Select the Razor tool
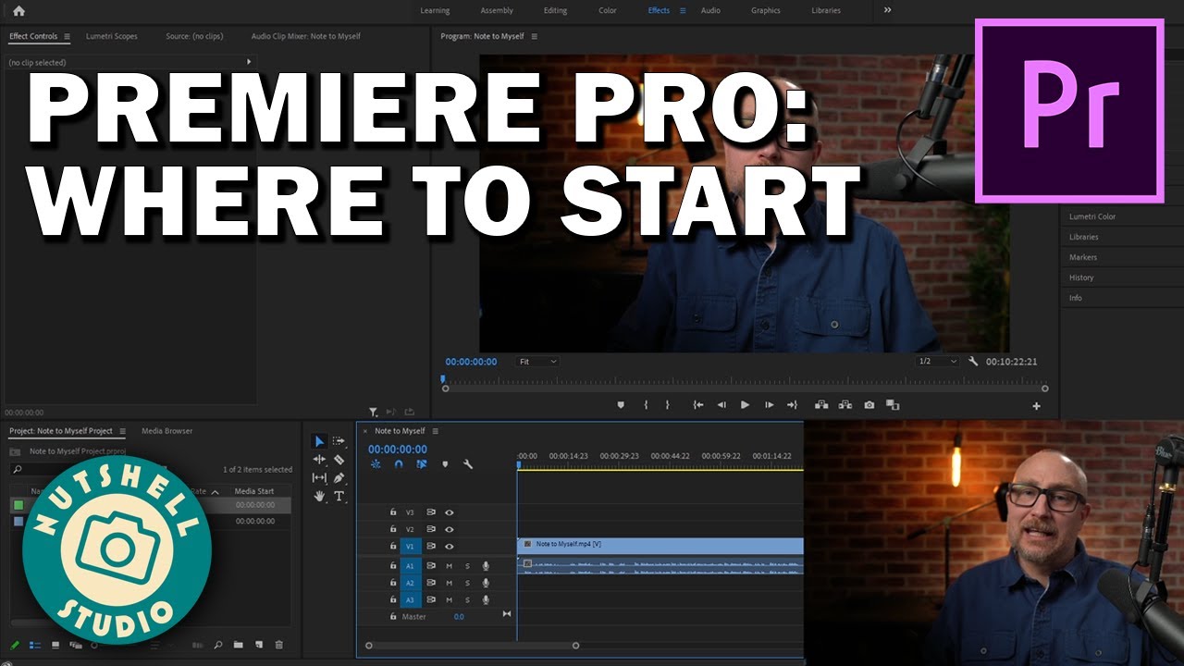 point(339,460)
